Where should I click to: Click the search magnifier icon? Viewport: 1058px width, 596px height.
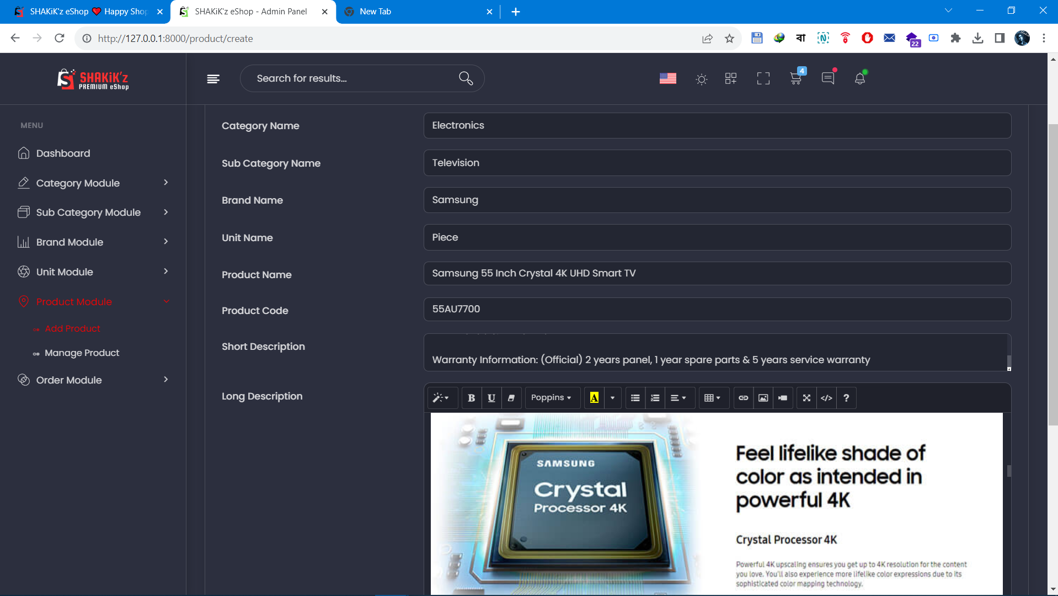pyautogui.click(x=466, y=78)
